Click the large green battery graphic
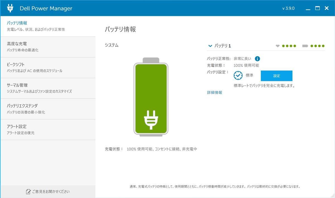The height and width of the screenshot is (198, 335). (151, 97)
